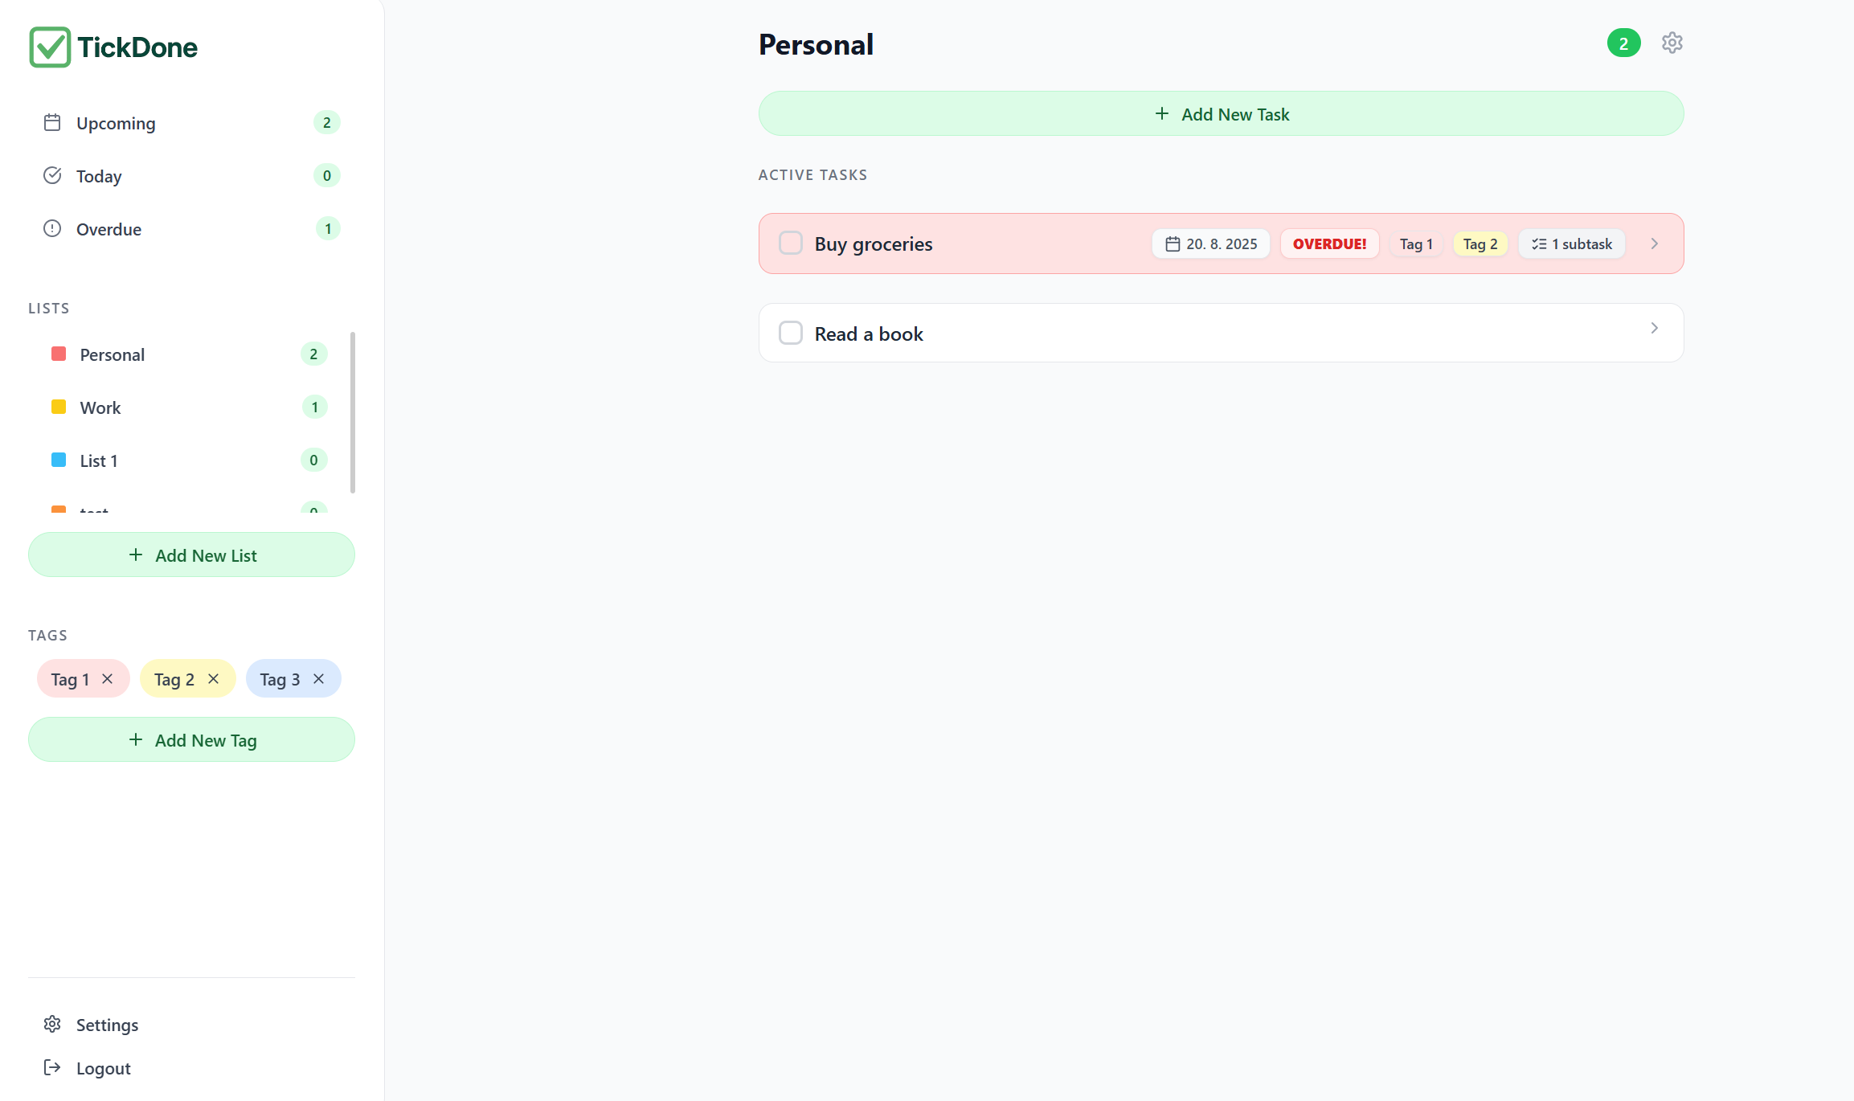This screenshot has width=1854, height=1101.
Task: Expand the Buy groceries task details
Action: pyautogui.click(x=1654, y=244)
